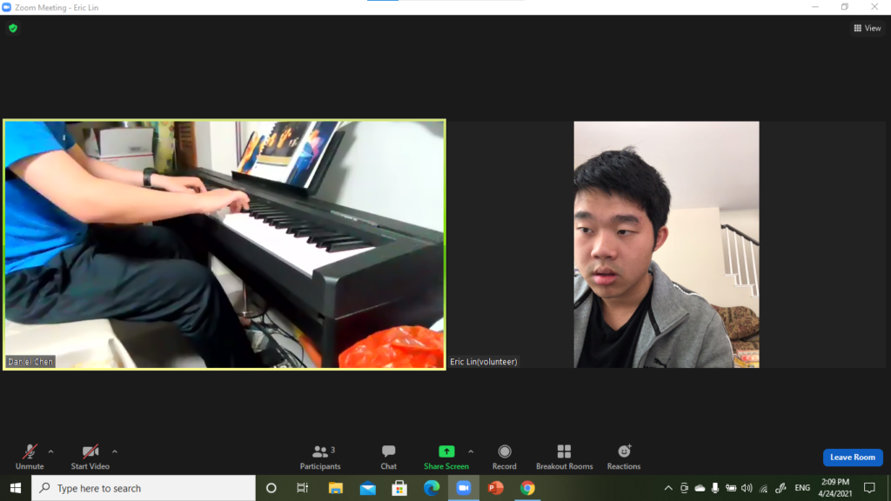Launch Microsoft Edge from the taskbar
Viewport: 891px width, 501px height.
coord(432,488)
